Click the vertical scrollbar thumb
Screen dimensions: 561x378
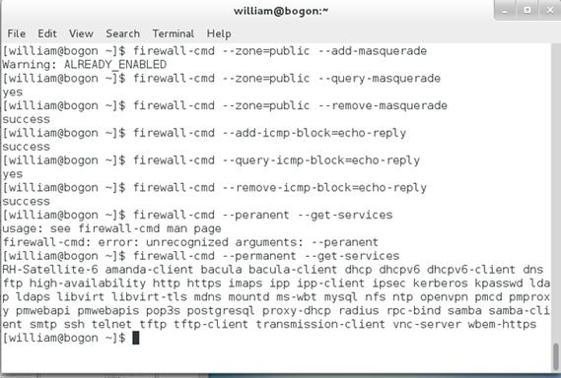coord(555,356)
